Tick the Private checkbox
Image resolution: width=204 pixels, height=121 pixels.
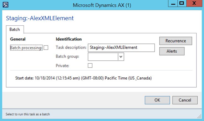click(x=90, y=66)
